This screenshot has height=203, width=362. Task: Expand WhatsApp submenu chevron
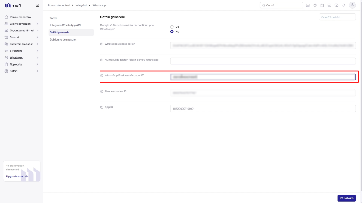37,57
